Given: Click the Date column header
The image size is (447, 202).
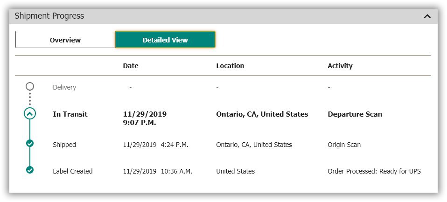Looking at the screenshot, I should point(131,66).
